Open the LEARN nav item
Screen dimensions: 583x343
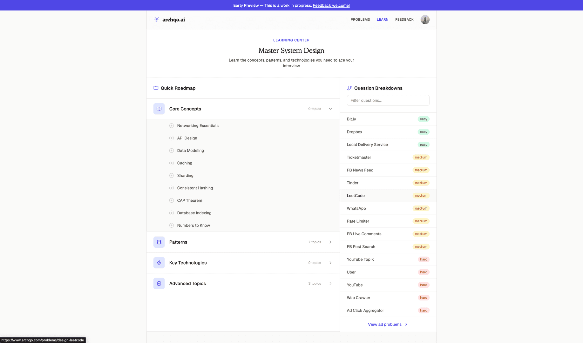point(383,20)
